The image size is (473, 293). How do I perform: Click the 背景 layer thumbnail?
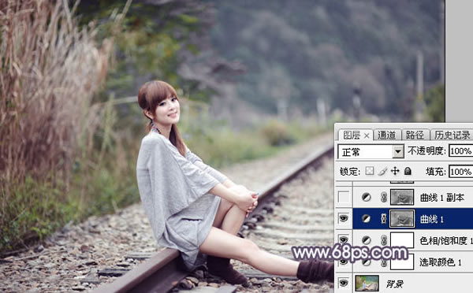pos(367,284)
